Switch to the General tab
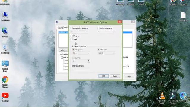190x107 pixels. (60, 28)
